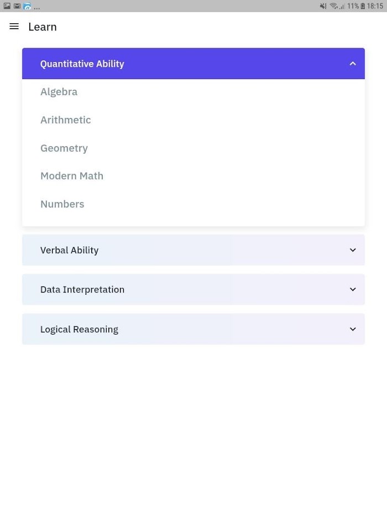Tap the Wi-Fi signal status icon
Viewport: 387px width, 516px height.
point(334,6)
